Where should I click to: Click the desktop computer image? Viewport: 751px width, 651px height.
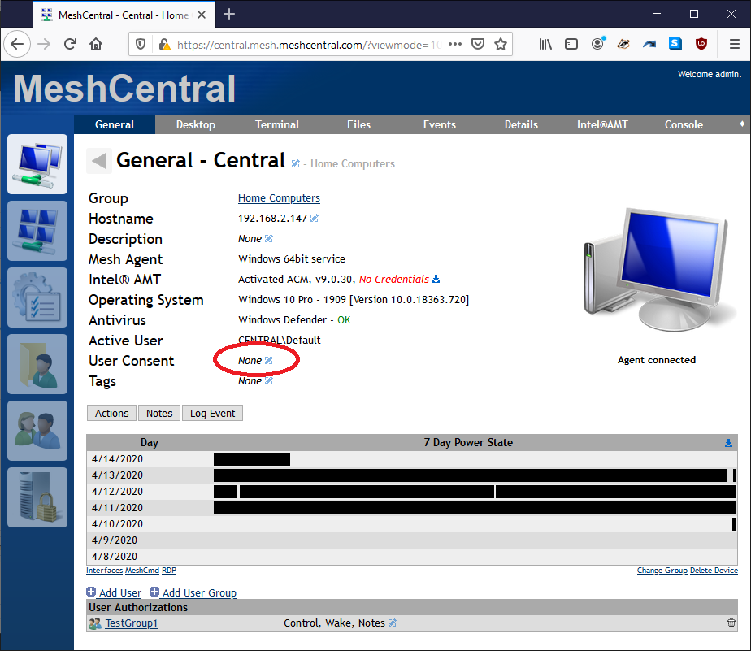click(660, 269)
